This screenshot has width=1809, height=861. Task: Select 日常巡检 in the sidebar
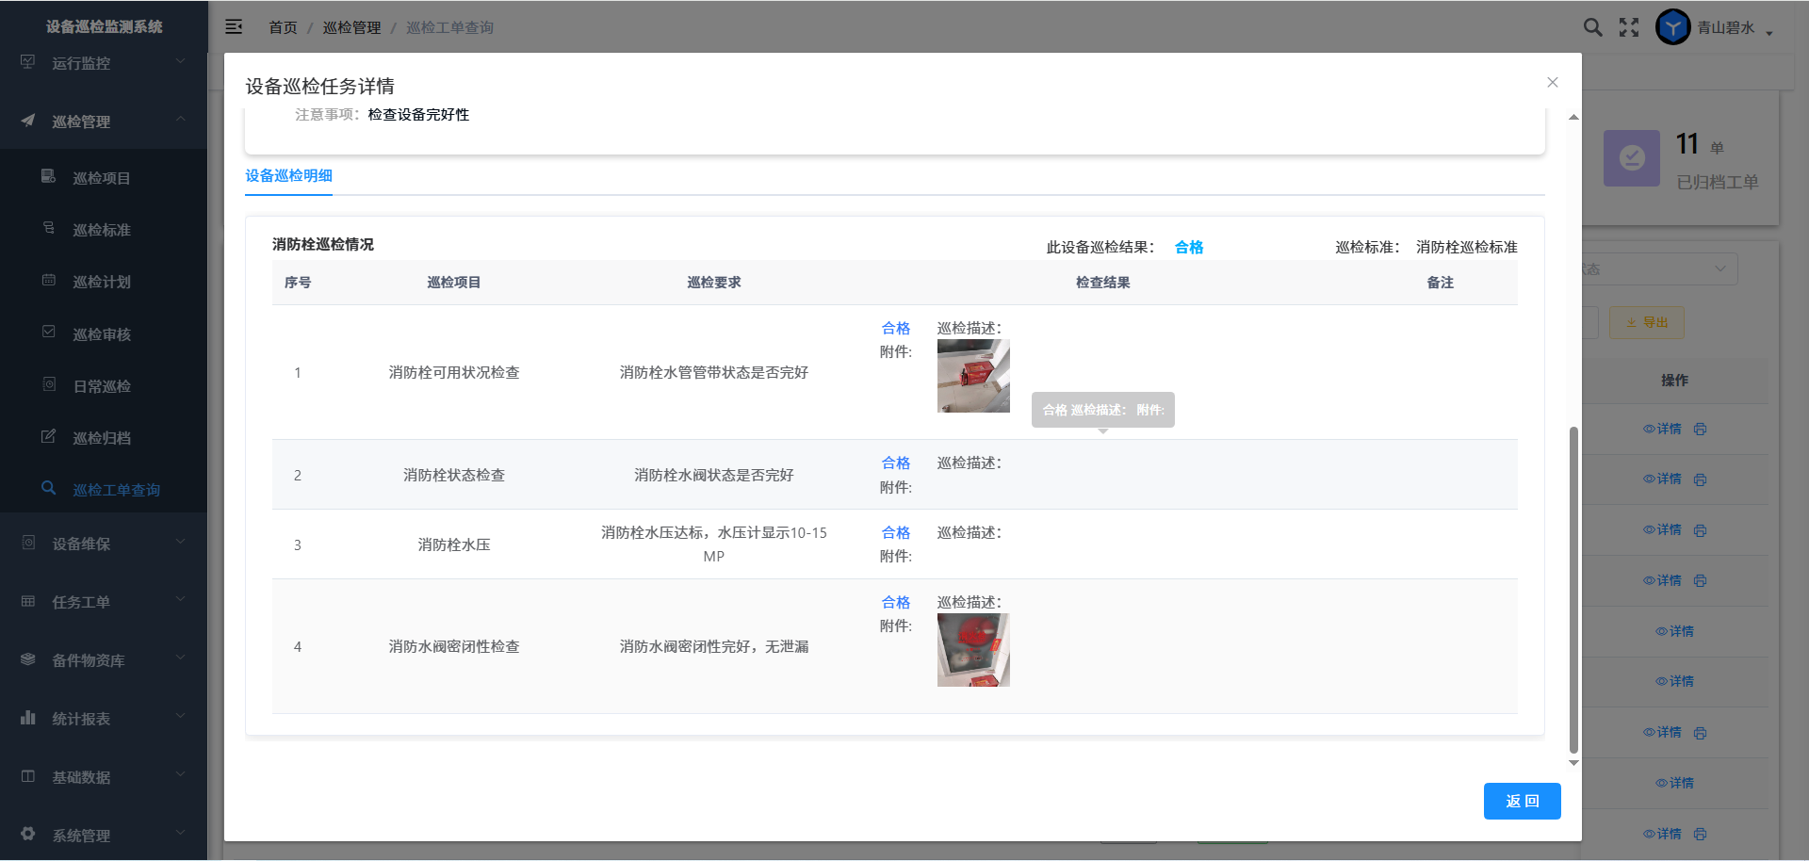(x=101, y=386)
